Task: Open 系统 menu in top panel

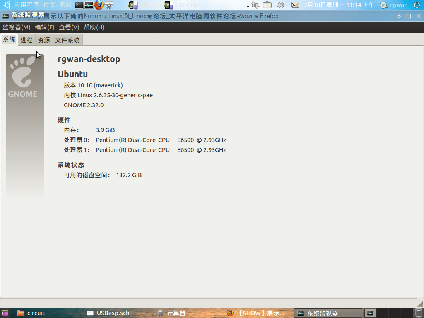Action: coord(66,5)
